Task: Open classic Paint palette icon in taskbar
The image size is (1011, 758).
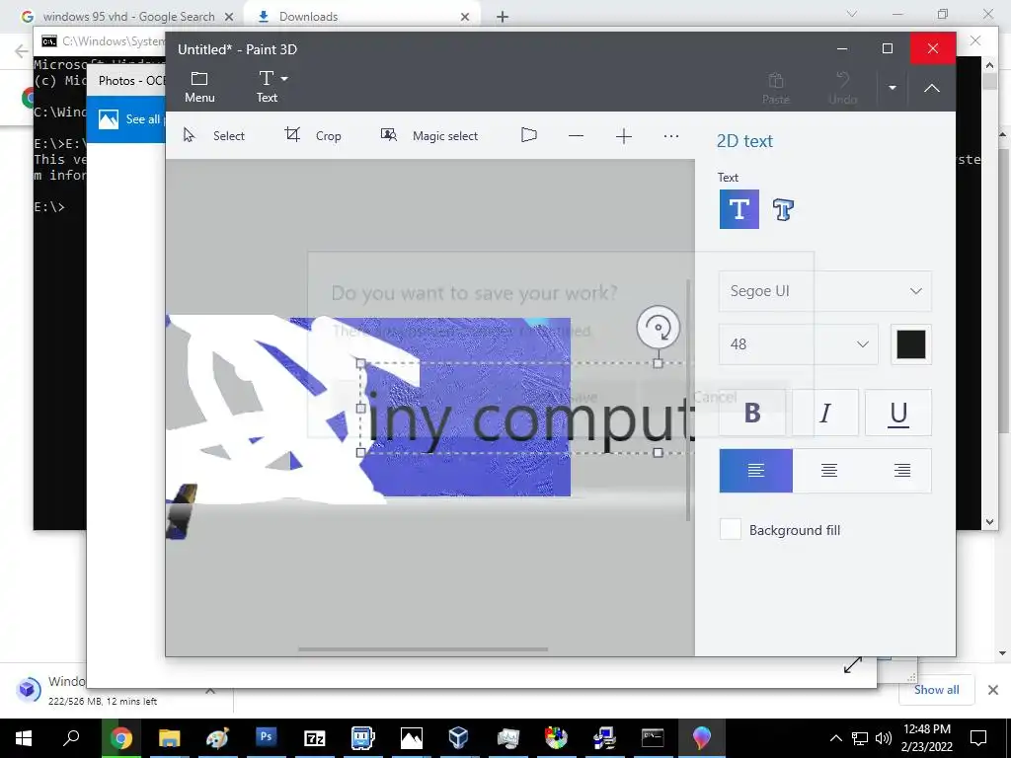Action: click(217, 738)
